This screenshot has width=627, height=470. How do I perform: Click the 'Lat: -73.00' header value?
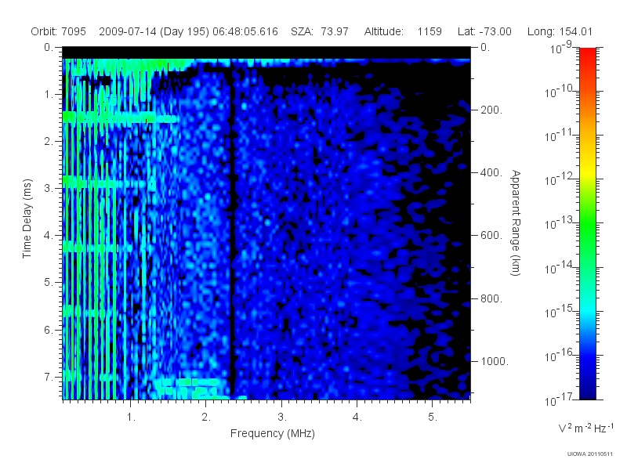pos(484,31)
